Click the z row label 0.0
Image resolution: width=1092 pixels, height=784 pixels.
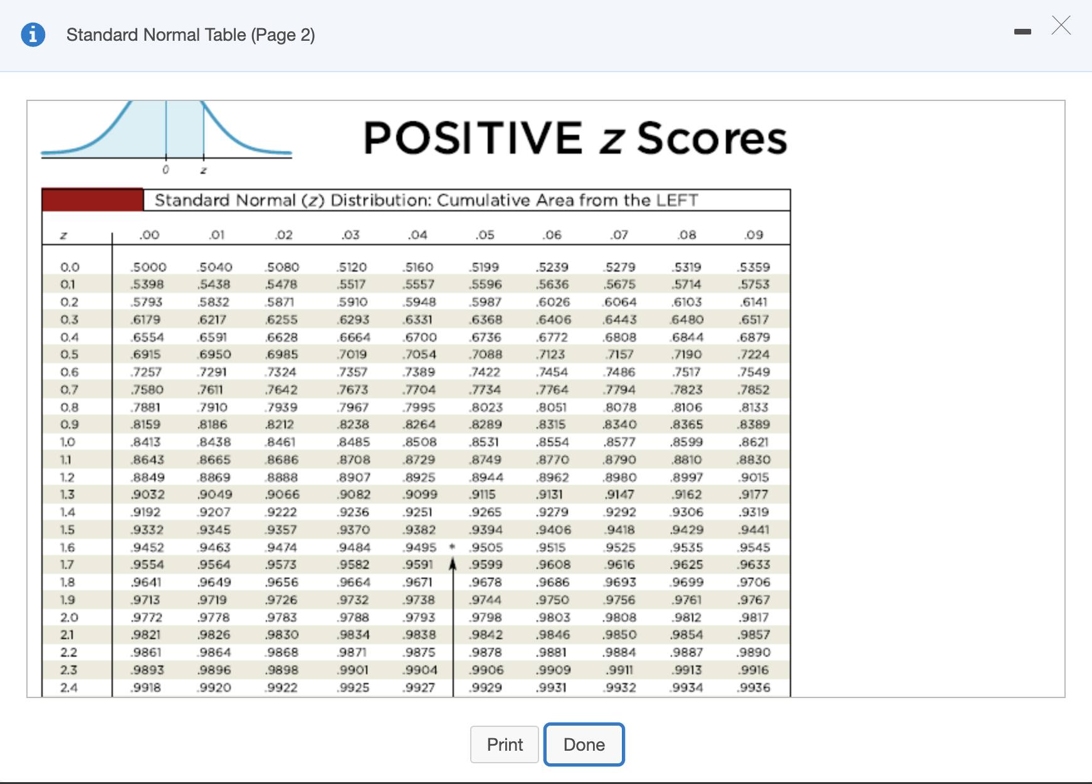tap(70, 266)
